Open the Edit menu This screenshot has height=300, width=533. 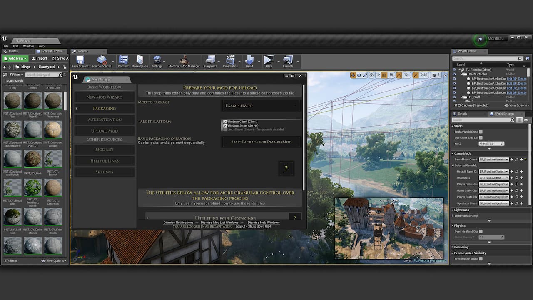coord(16,46)
